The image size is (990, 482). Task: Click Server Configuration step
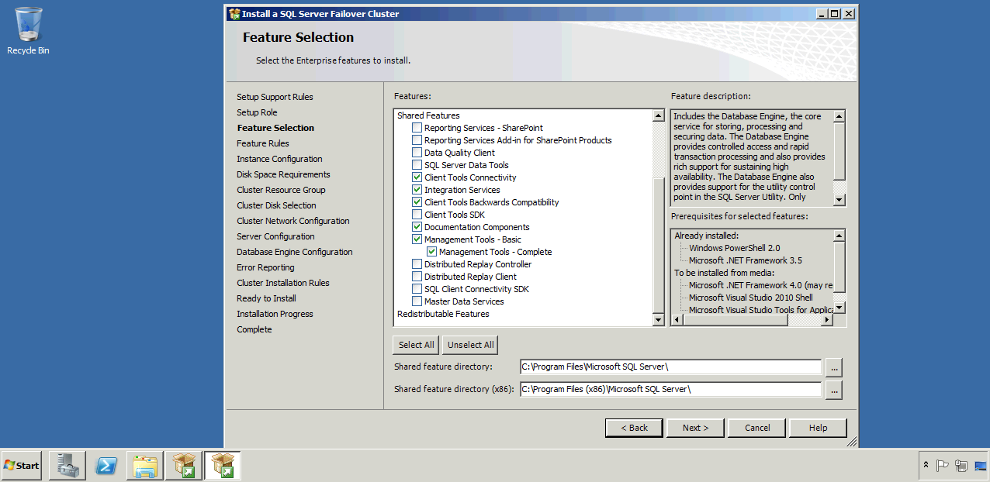[275, 236]
